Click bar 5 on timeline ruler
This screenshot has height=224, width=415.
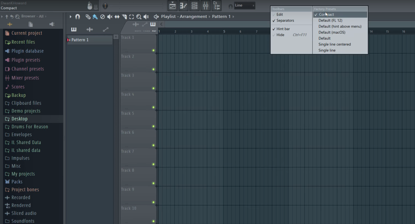pyautogui.click(x=224, y=31)
